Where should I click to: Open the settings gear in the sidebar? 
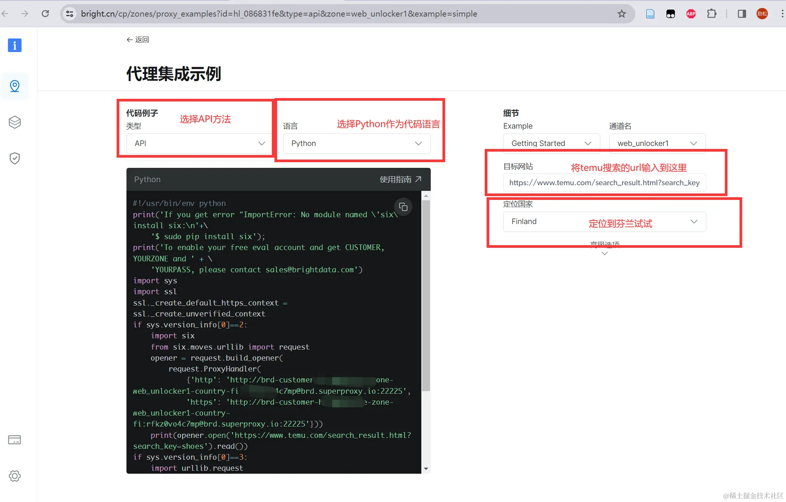tap(15, 476)
